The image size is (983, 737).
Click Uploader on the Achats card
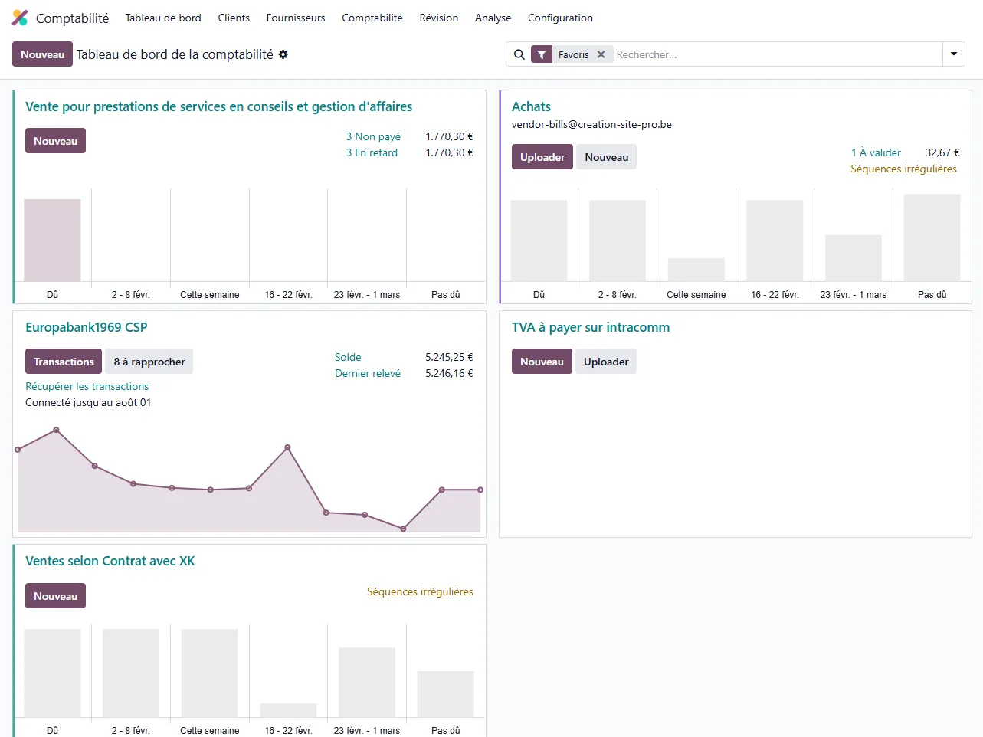542,156
